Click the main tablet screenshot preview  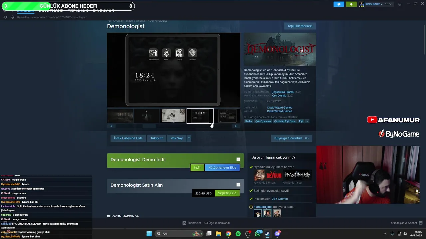(173, 70)
